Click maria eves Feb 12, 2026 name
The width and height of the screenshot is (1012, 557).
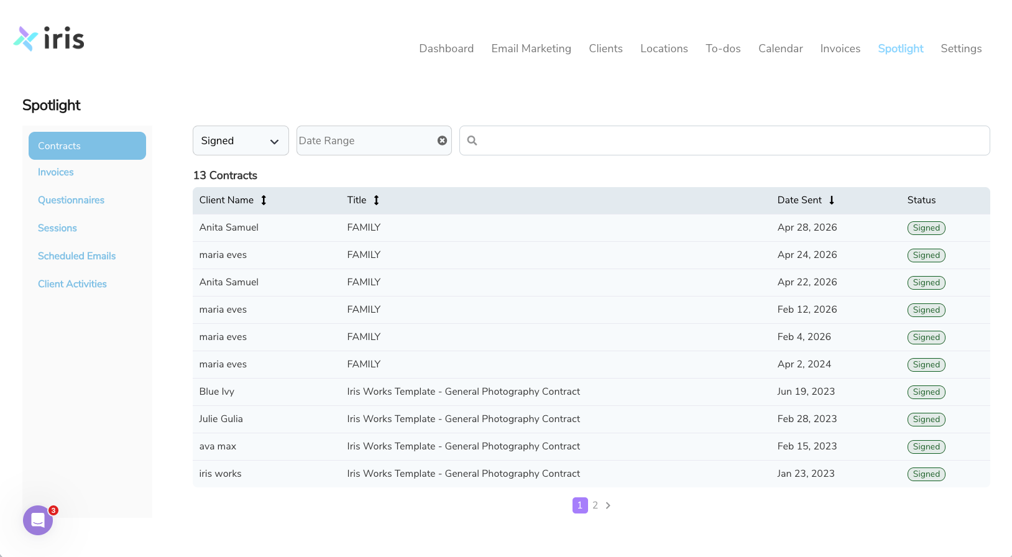click(x=223, y=310)
